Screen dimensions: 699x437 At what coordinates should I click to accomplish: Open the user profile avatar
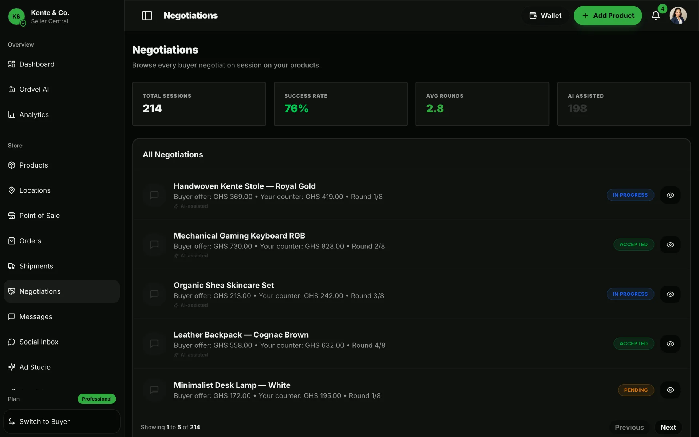678,16
